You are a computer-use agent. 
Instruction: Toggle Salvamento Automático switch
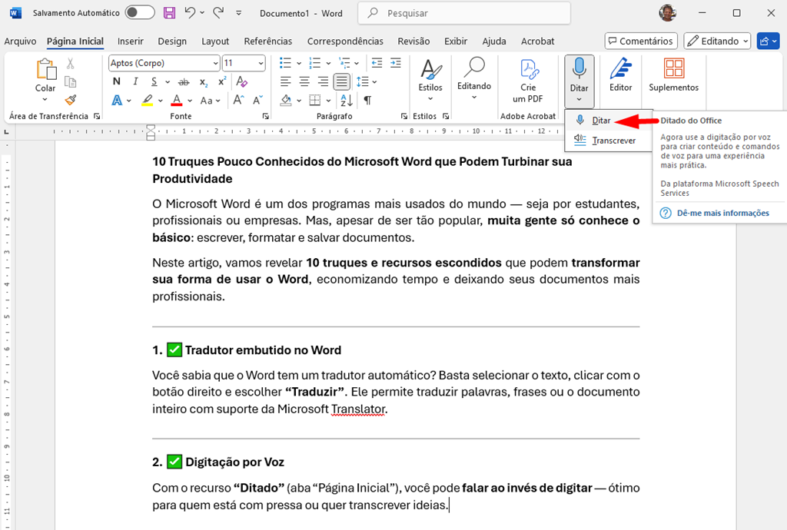pyautogui.click(x=140, y=13)
